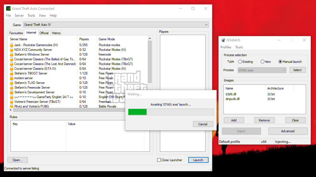Image resolution: width=316 pixels, height=177 pixels.
Task: Click the lock icon next to Stefann's Windows Server
Action: click(12, 54)
